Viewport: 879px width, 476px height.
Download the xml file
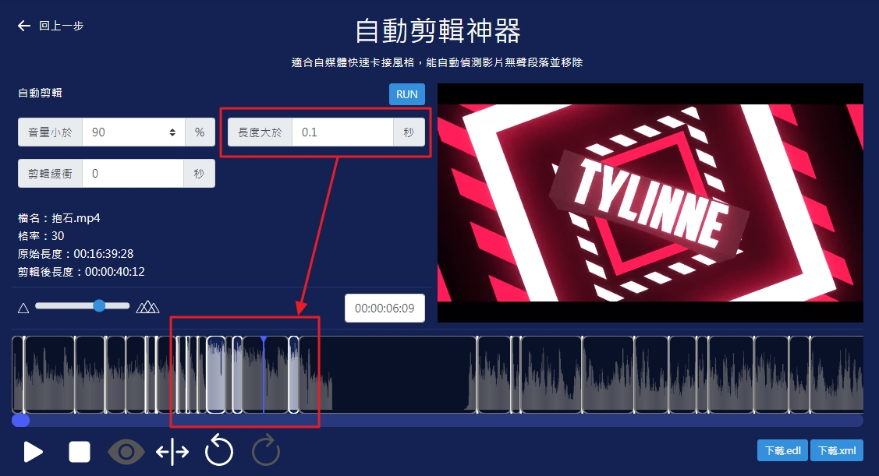coord(837,450)
